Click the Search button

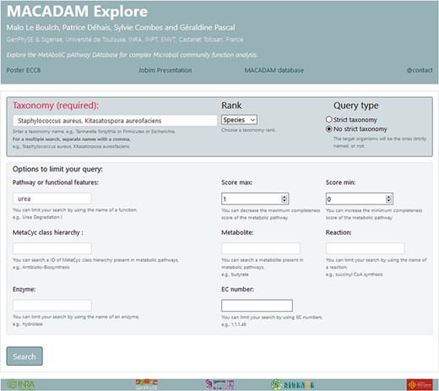click(24, 356)
